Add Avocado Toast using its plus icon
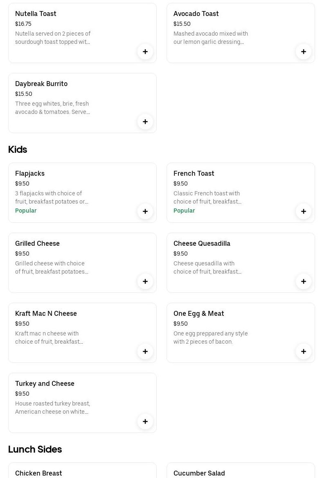The image size is (329, 478). tap(304, 52)
